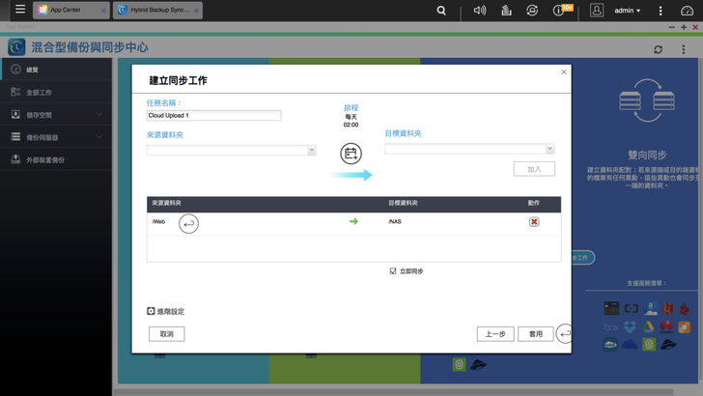Click the Hybrid Backup Sync app logo

[16, 47]
